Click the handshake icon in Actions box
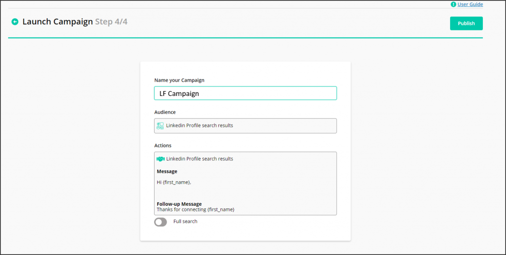 pos(161,159)
